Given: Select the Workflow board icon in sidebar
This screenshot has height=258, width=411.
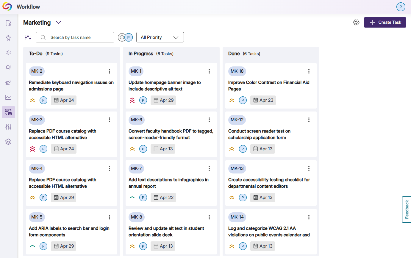Looking at the screenshot, I should tap(8, 112).
